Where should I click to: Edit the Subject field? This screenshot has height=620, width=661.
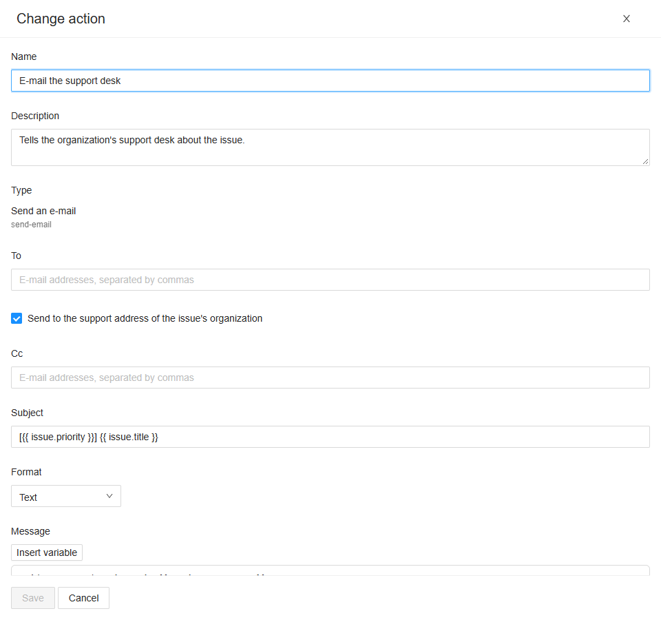(x=330, y=437)
